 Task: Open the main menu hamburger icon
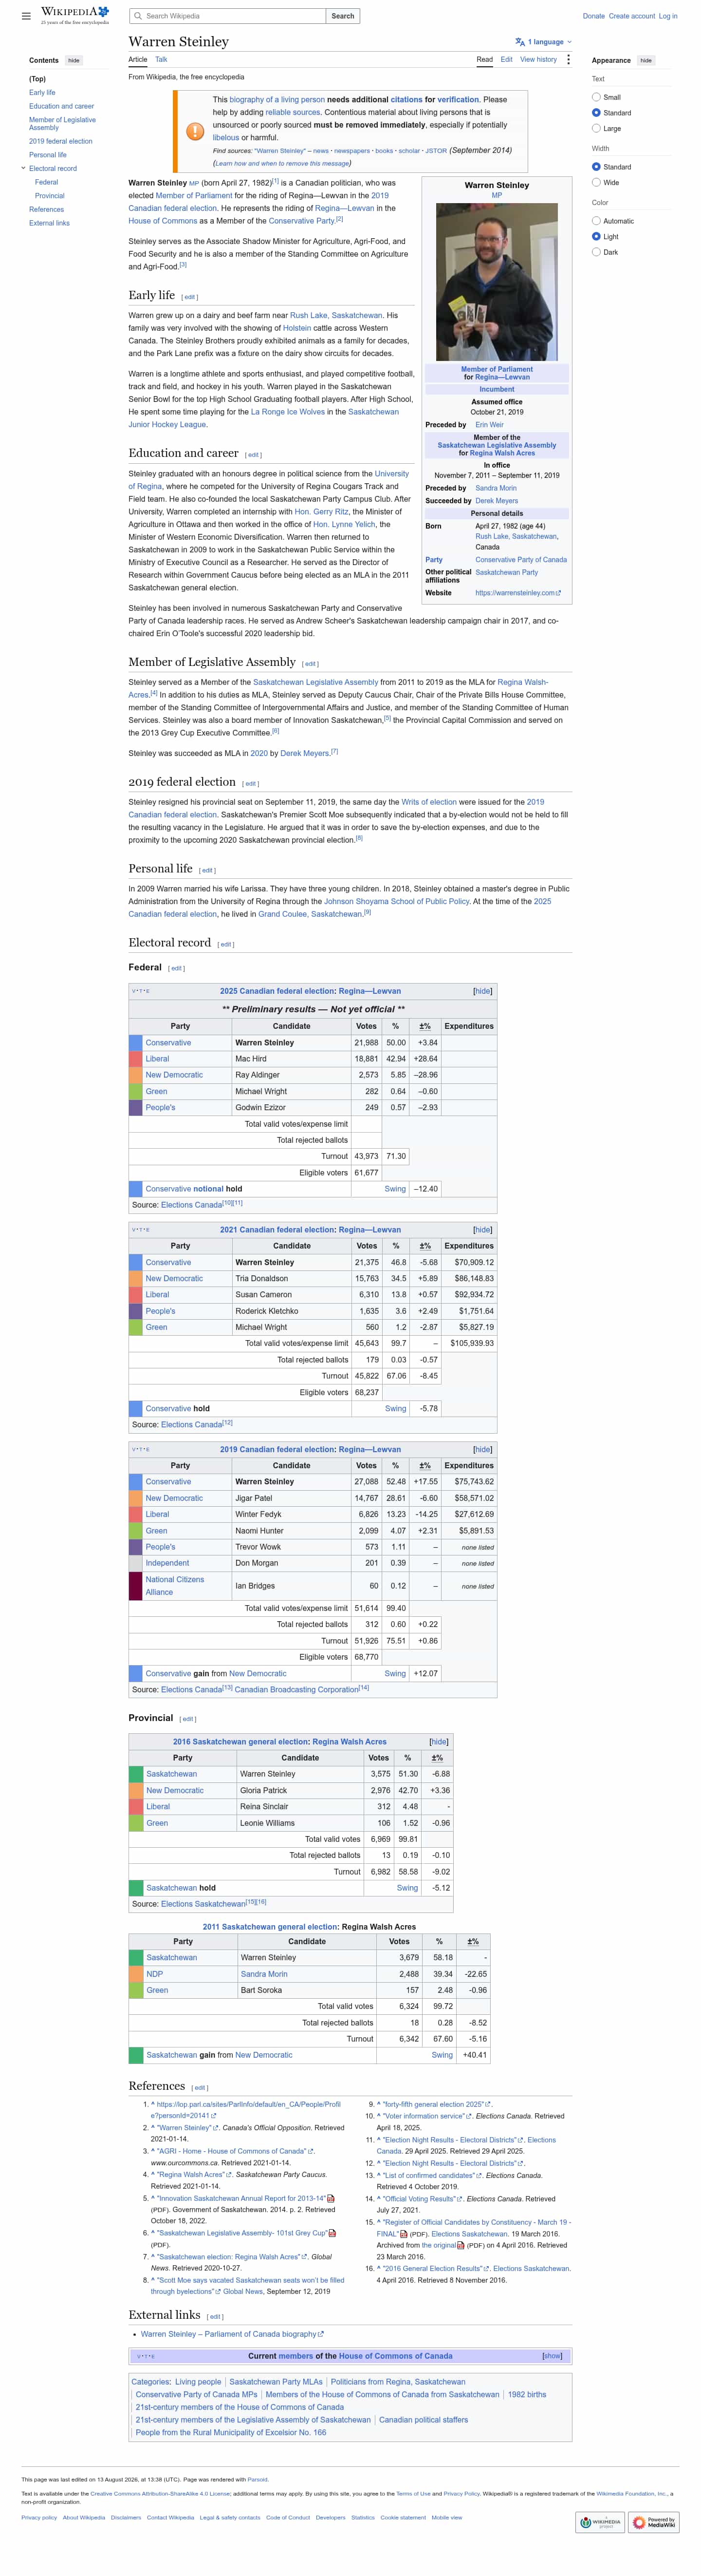click(26, 16)
